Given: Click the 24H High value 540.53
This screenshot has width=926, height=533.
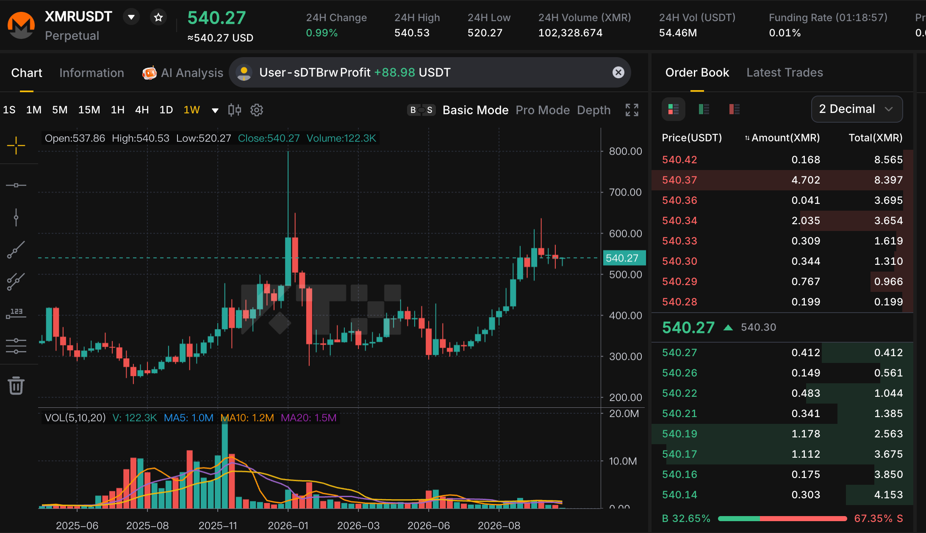Looking at the screenshot, I should (x=412, y=33).
